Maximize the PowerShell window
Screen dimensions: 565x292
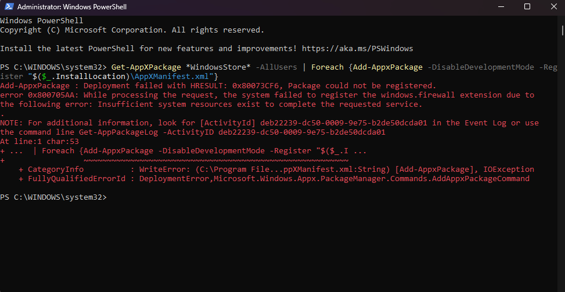coord(527,8)
